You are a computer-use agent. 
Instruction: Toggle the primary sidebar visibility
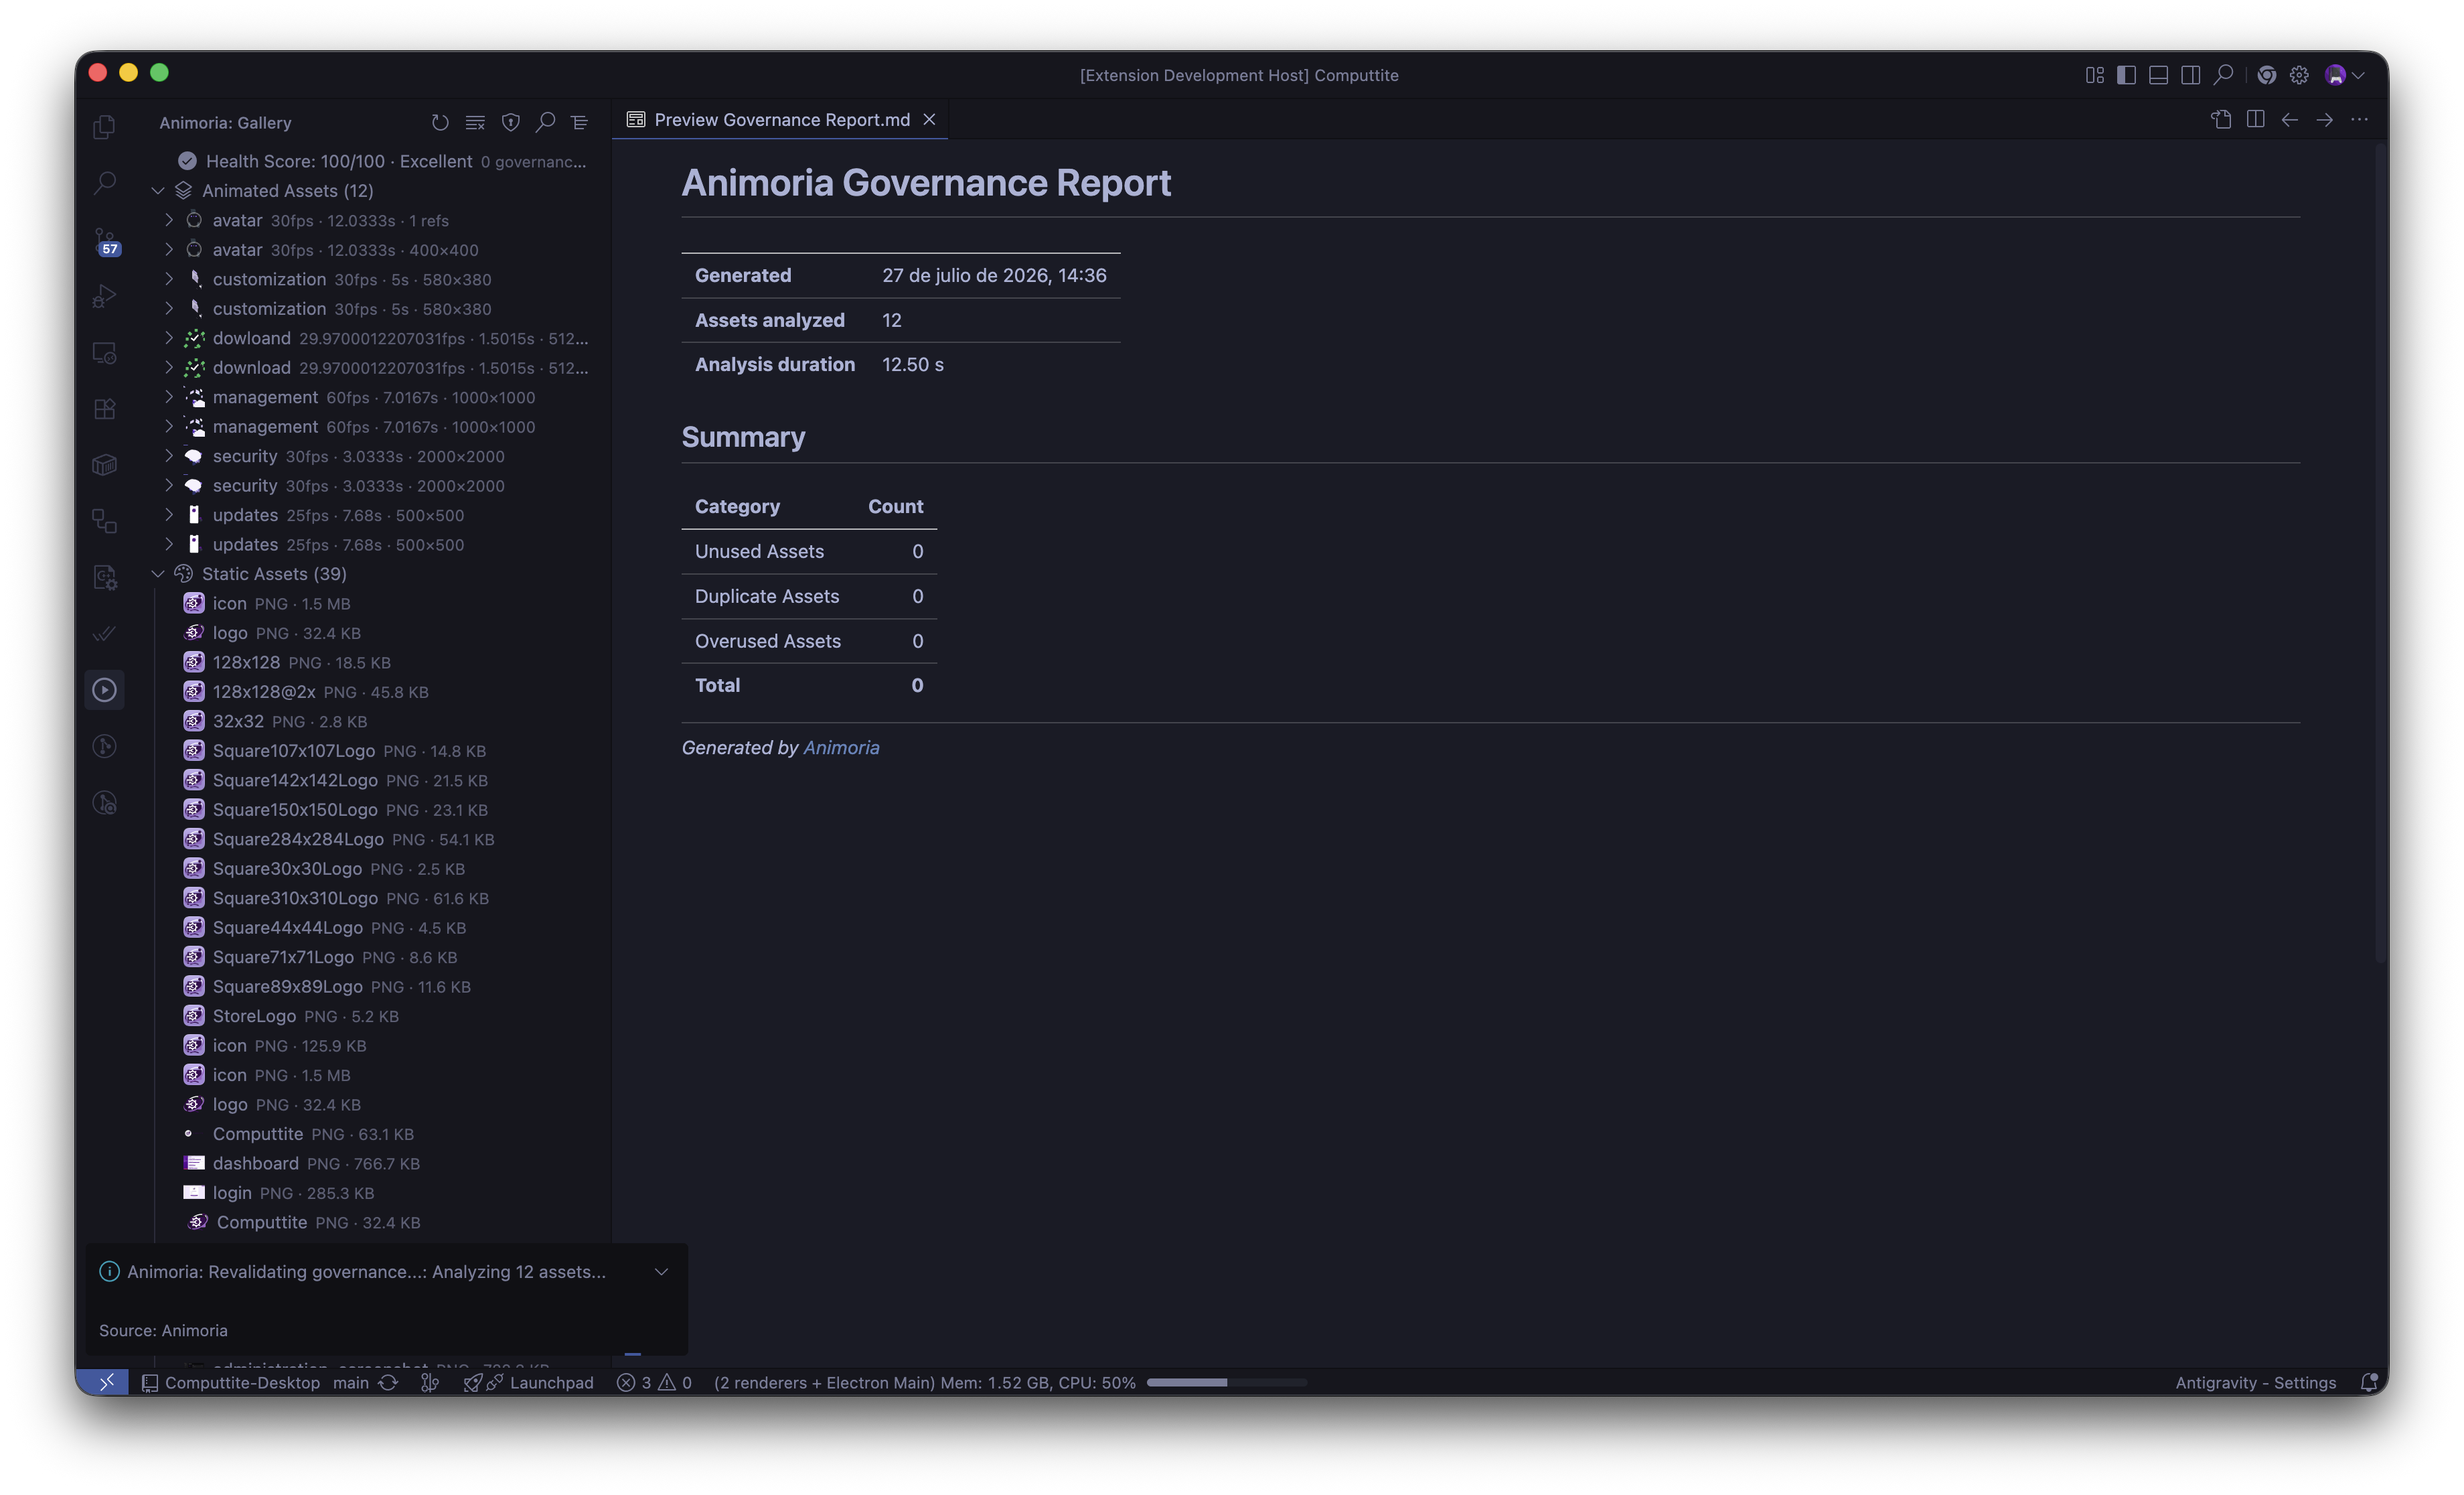[x=2127, y=75]
